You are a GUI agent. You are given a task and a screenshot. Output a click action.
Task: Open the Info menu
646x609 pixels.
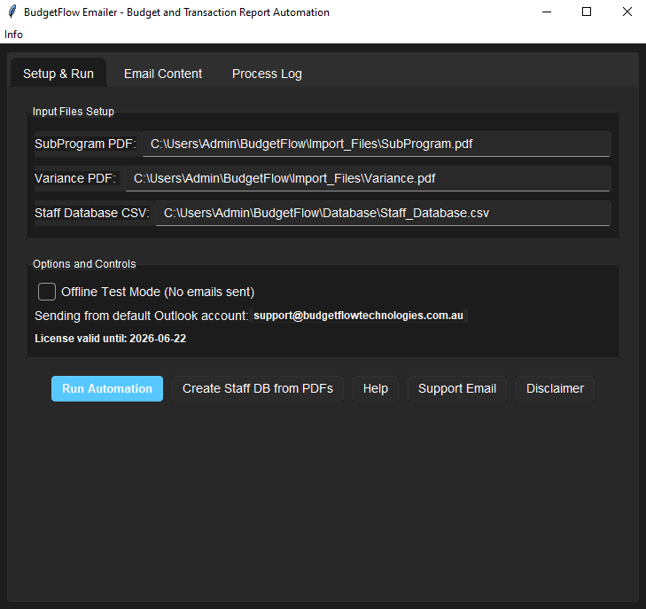tap(13, 35)
